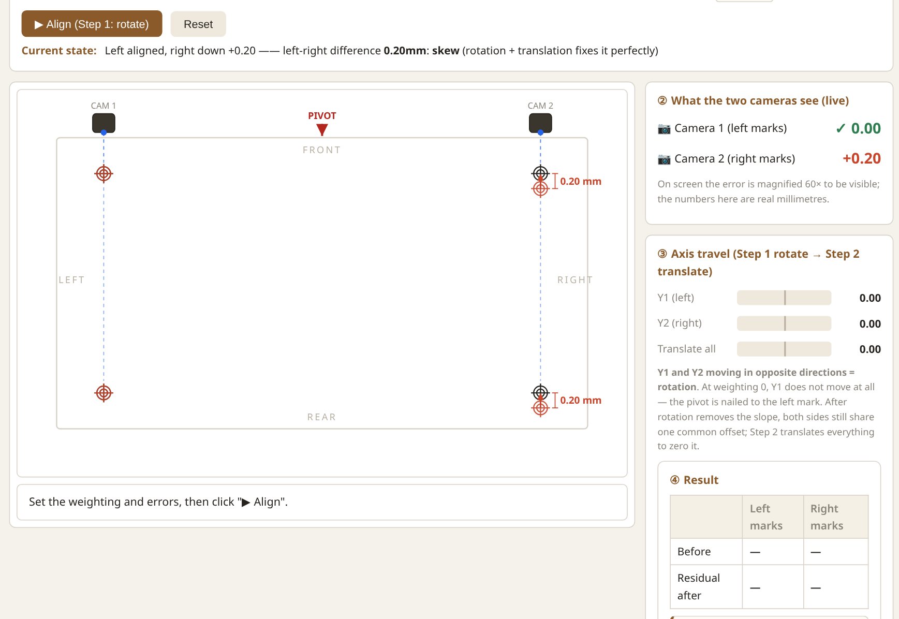Click the Y2 (right) value 0.00
Image resolution: width=899 pixels, height=619 pixels.
click(870, 324)
